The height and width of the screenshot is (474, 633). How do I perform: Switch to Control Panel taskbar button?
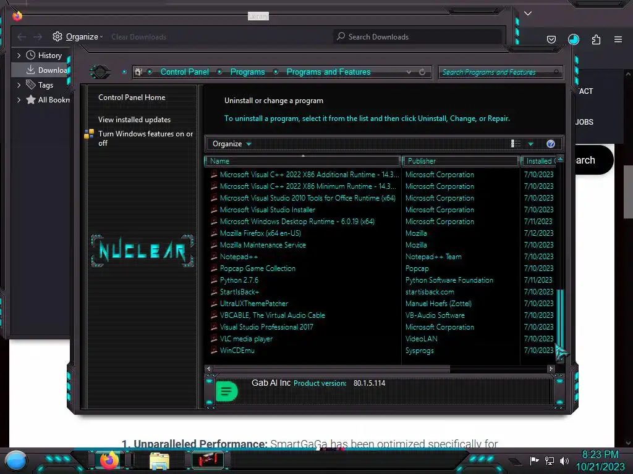click(207, 460)
